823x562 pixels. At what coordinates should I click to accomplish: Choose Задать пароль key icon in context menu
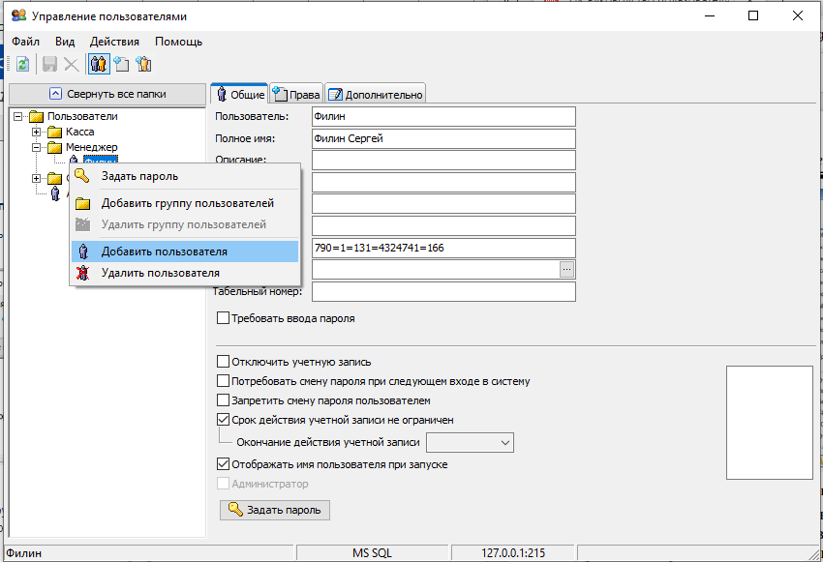(x=82, y=176)
